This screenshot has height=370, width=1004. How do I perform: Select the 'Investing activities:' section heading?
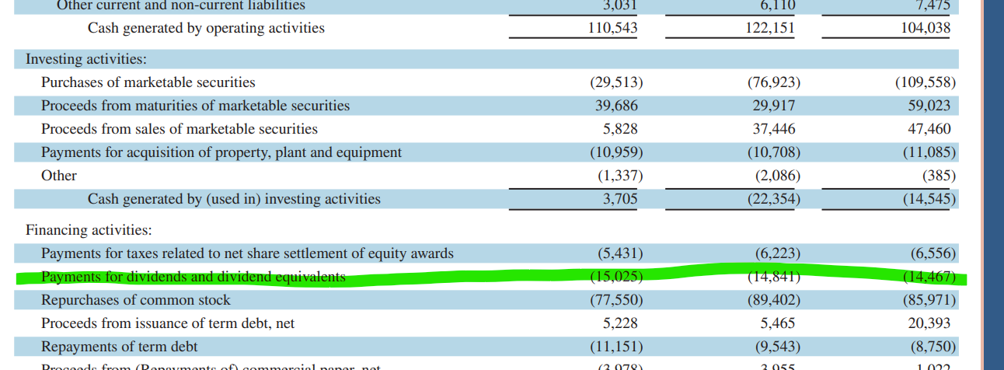[x=86, y=59]
